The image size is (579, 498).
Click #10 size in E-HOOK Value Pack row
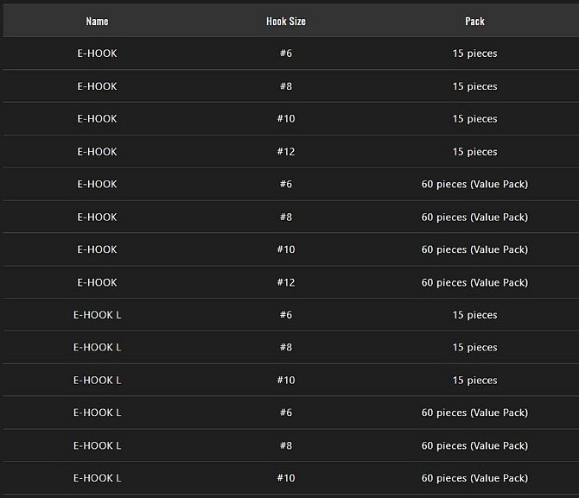286,249
